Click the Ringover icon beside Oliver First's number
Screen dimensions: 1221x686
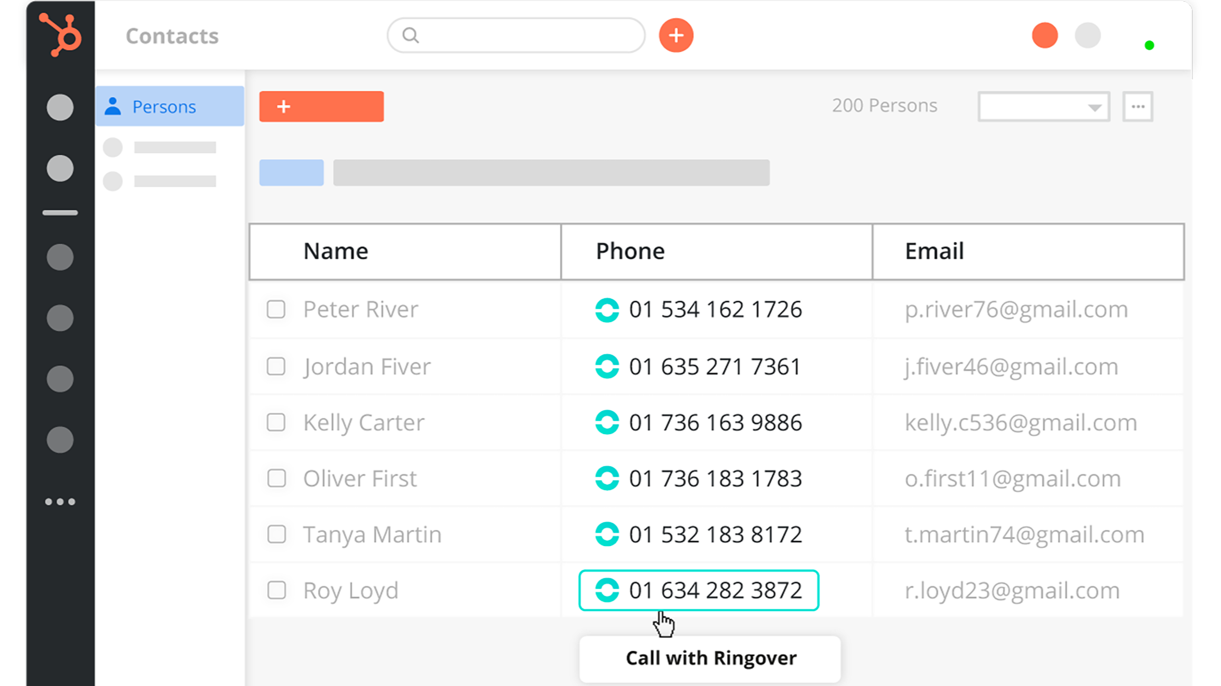[607, 478]
